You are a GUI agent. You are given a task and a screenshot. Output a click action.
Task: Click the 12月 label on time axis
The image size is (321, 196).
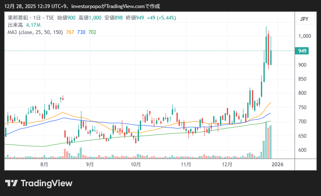(227, 164)
